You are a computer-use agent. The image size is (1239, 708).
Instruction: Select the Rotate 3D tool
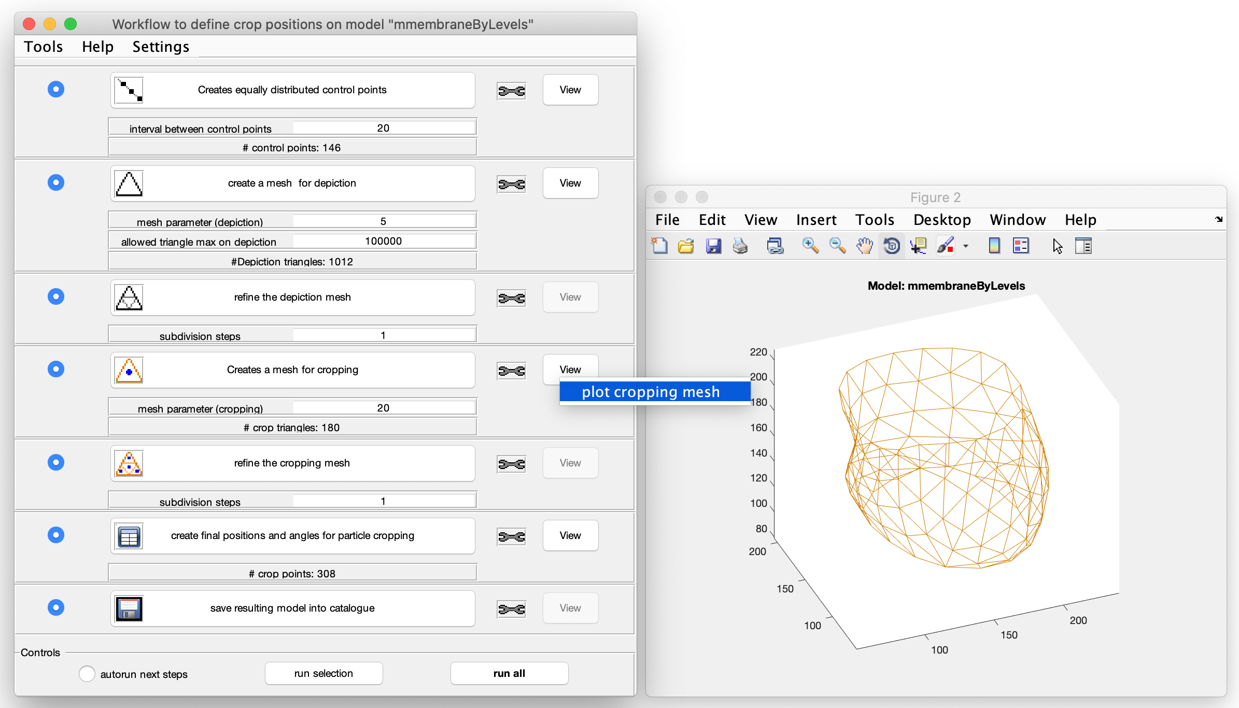(891, 246)
